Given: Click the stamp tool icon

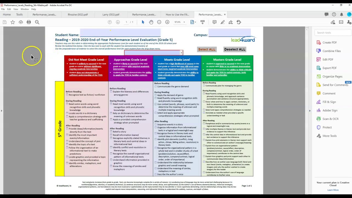Looking at the screenshot, I should [239, 22].
